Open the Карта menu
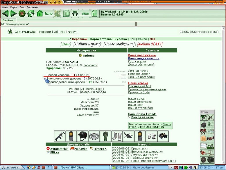This screenshot has height=170, width=226. [x=14, y=7]
